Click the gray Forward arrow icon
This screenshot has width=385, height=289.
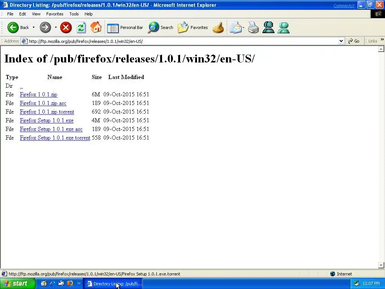point(45,27)
